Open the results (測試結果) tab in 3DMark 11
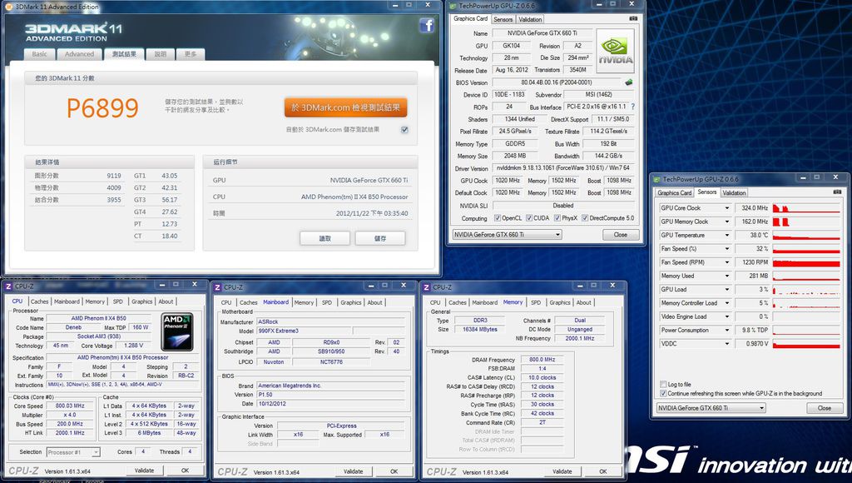 tap(124, 54)
